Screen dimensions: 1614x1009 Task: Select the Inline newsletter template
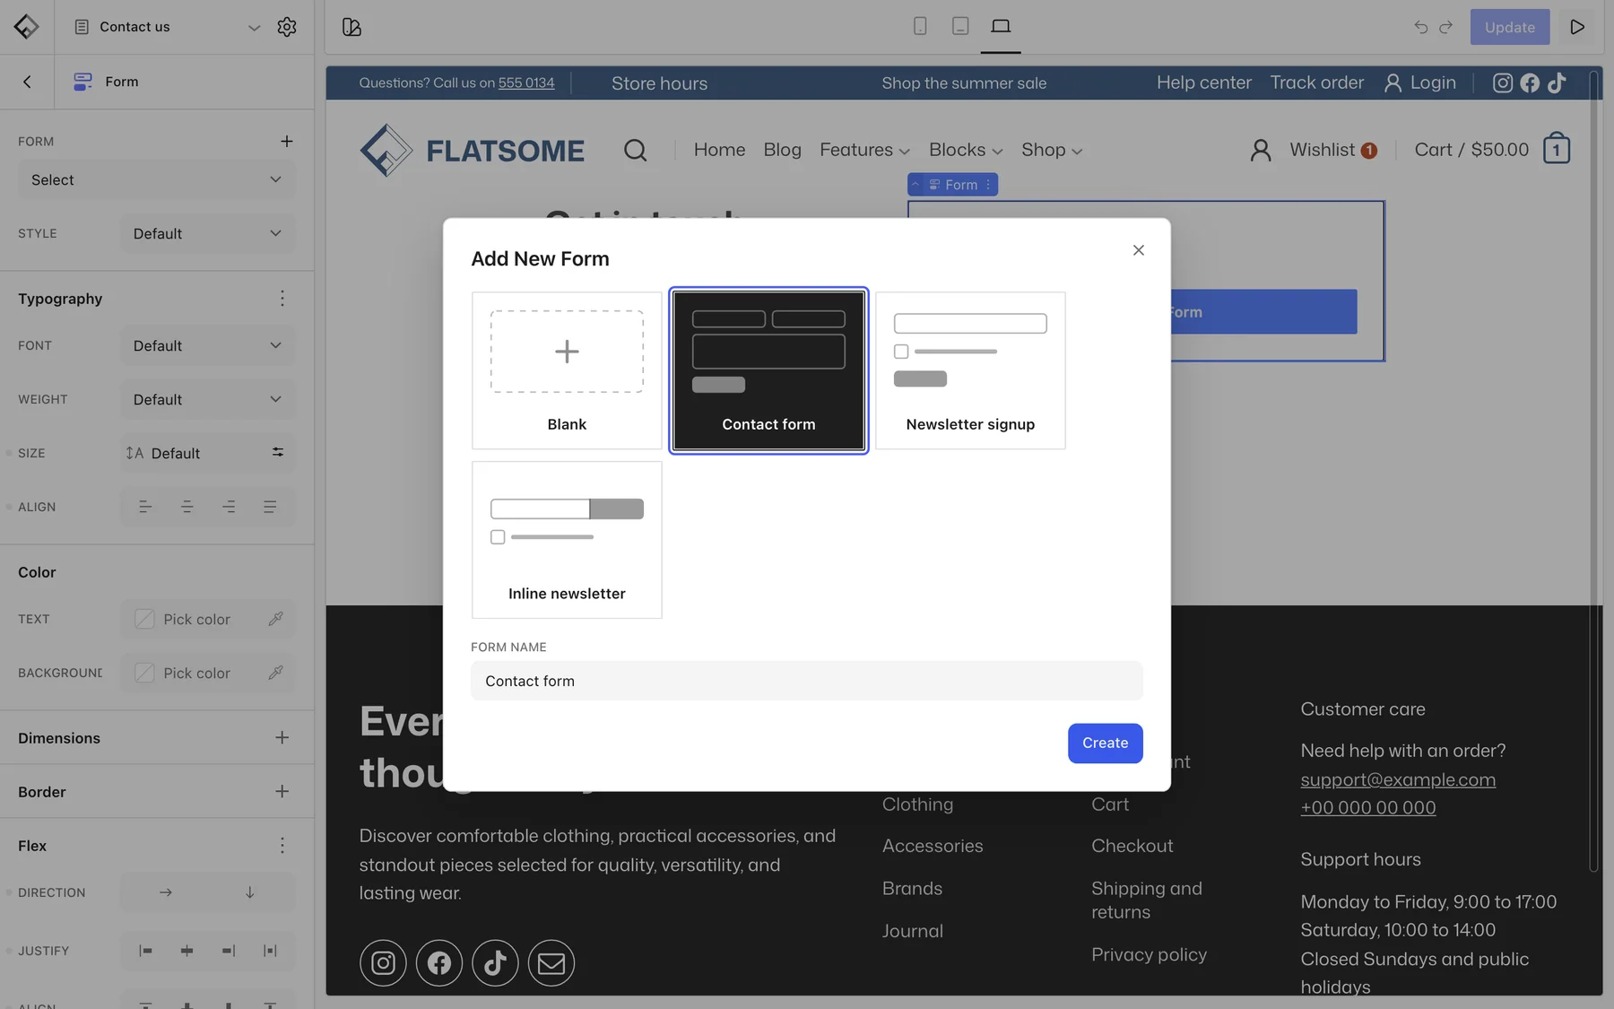tap(567, 540)
